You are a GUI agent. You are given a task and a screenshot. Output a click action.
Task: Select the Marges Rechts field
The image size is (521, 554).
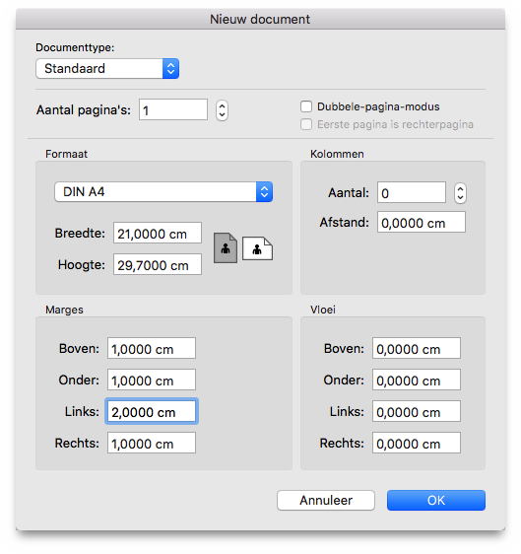152,443
